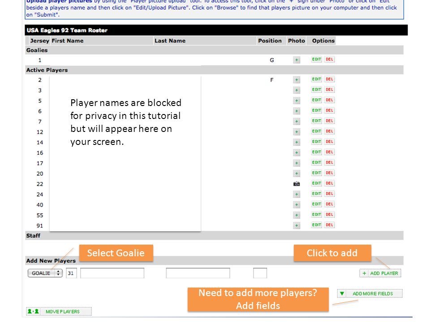This screenshot has height=322, width=430.
Task: Edit player with jersey 40
Action: [317, 204]
